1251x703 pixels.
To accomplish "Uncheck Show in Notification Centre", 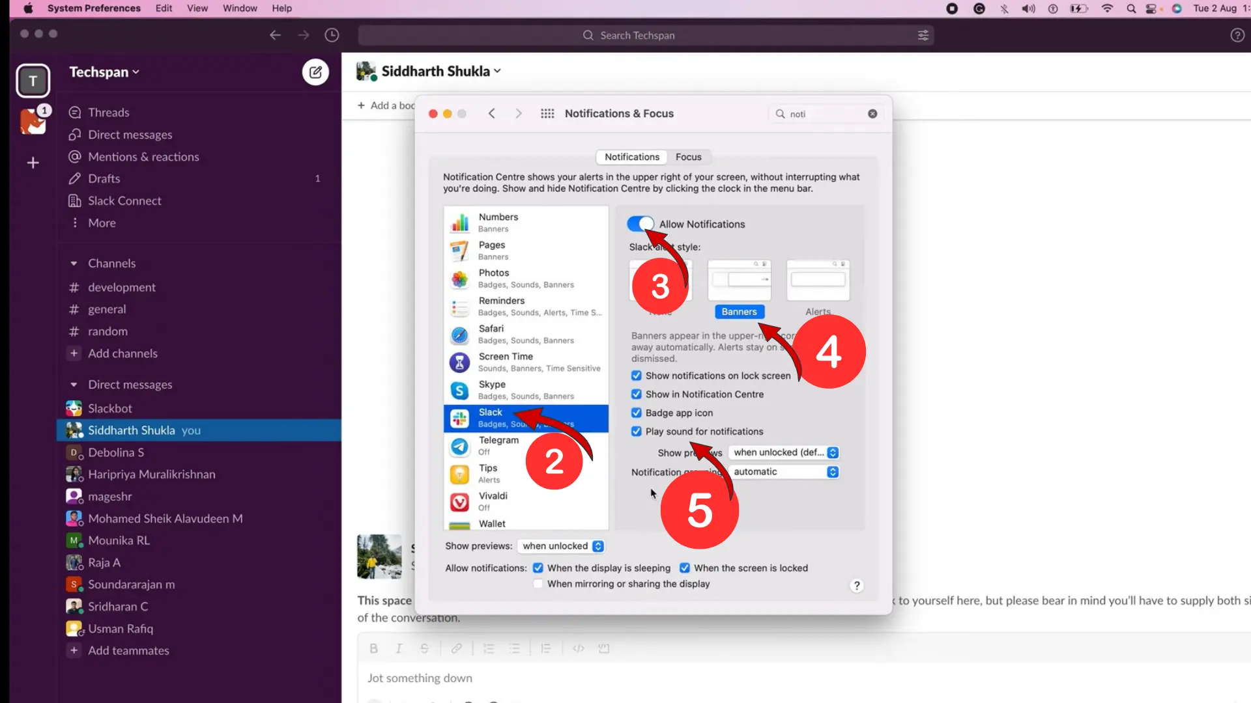I will pyautogui.click(x=637, y=394).
